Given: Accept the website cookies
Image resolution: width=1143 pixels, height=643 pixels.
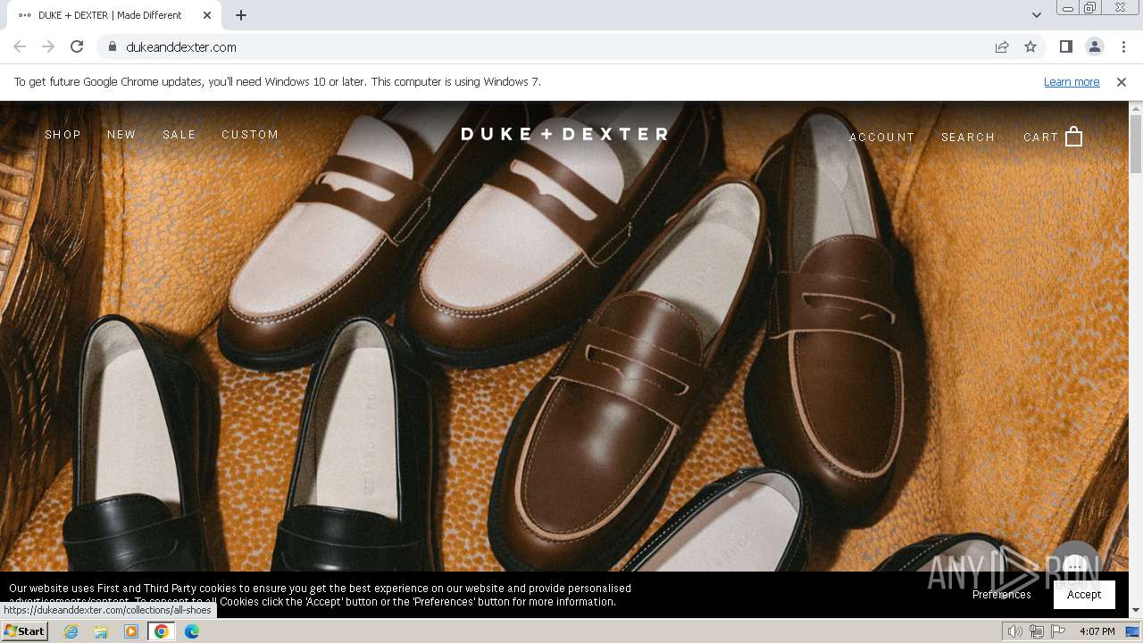Looking at the screenshot, I should pos(1084,595).
